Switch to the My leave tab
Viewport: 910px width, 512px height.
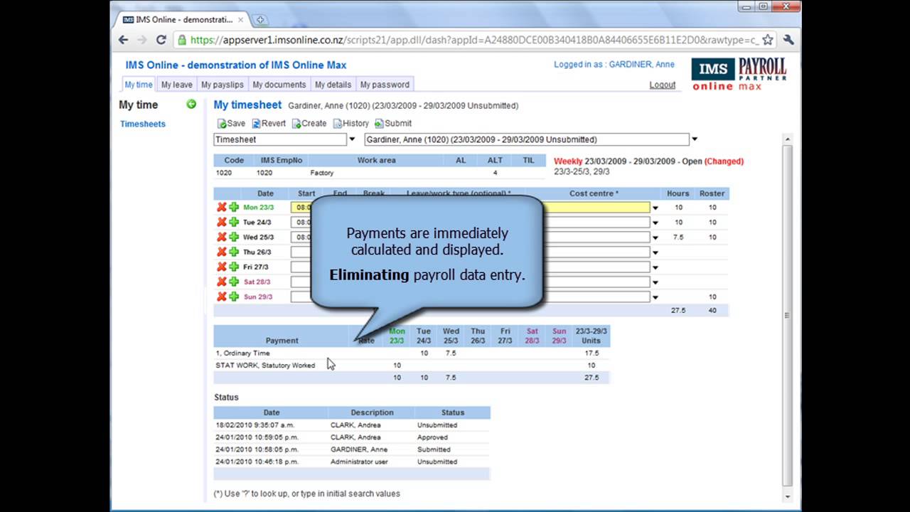tap(176, 85)
